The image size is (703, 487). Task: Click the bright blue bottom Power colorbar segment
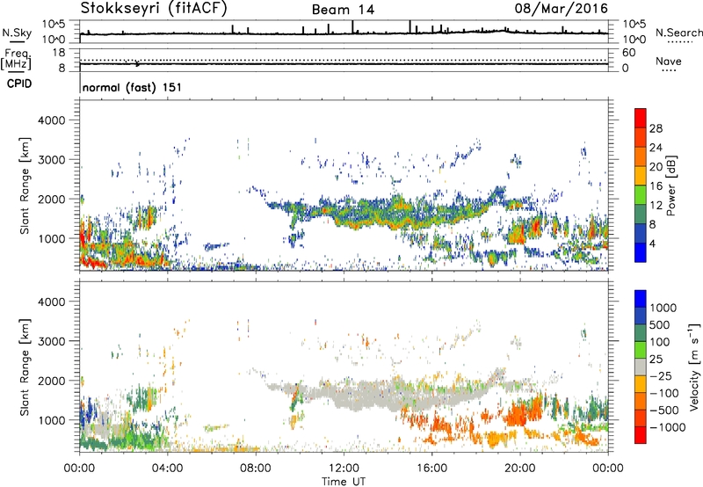pyautogui.click(x=641, y=253)
